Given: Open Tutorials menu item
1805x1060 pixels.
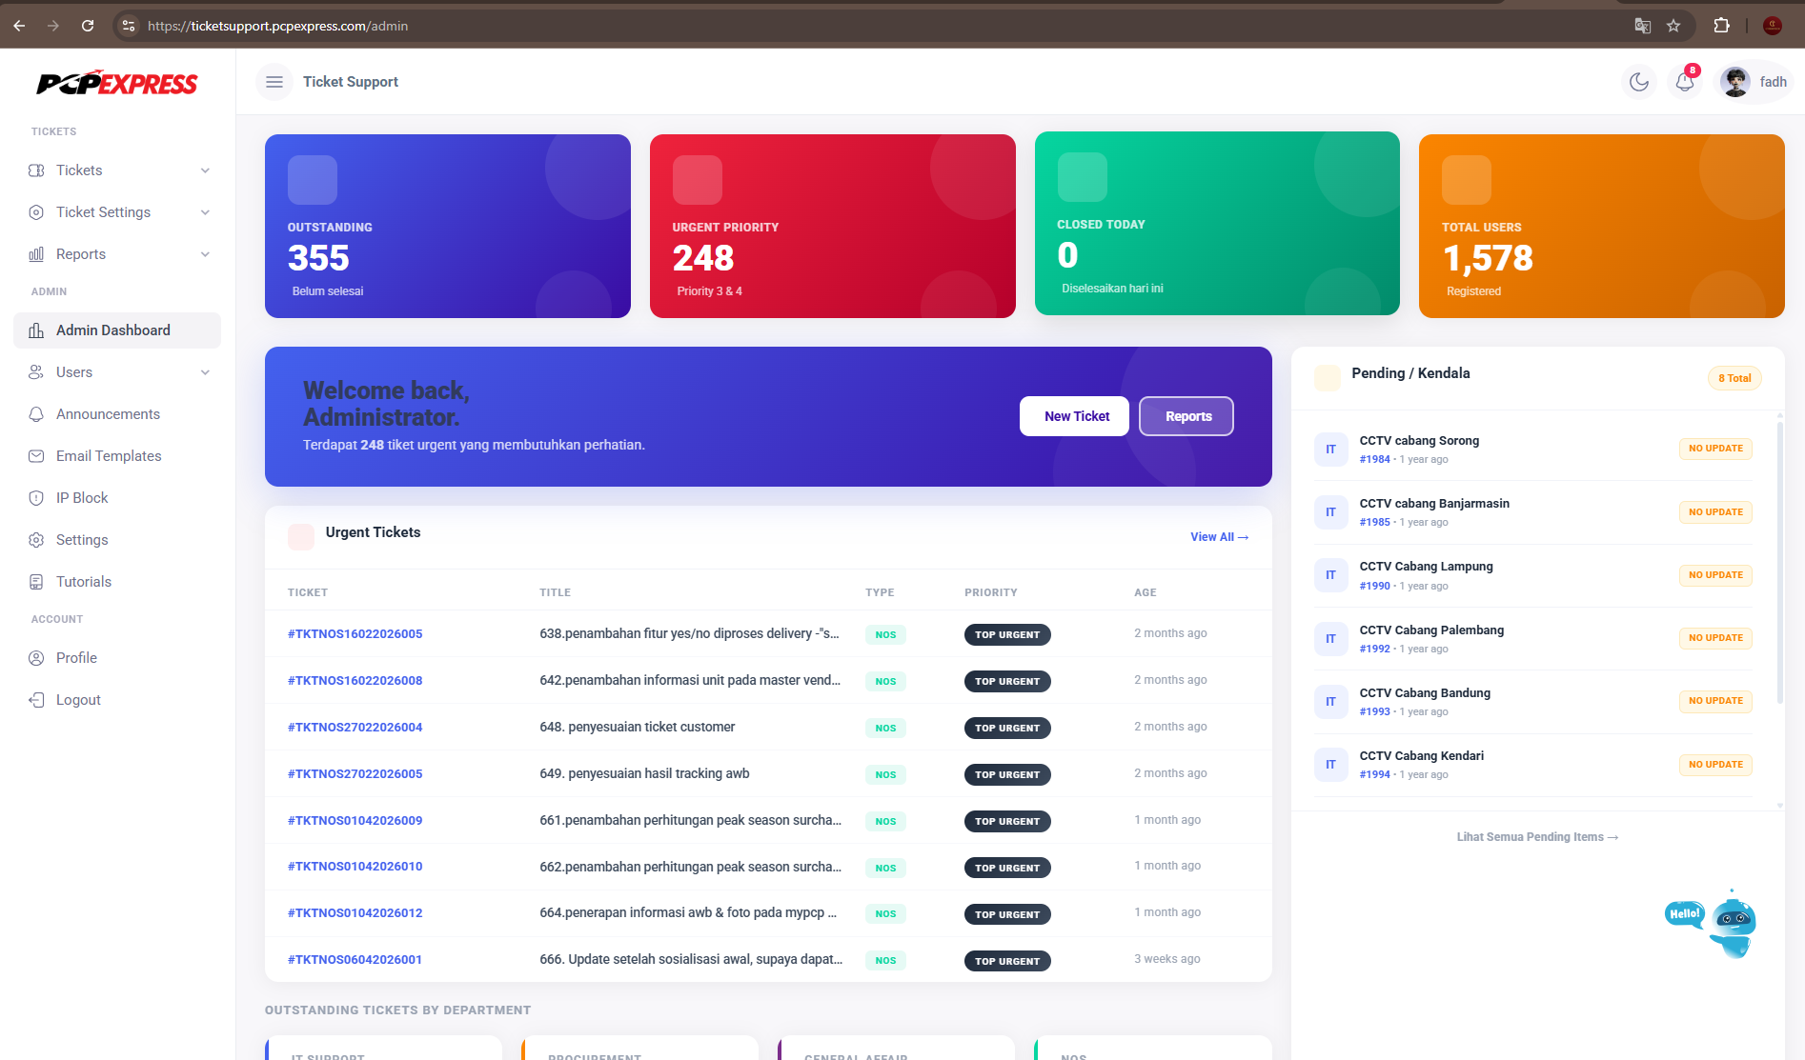Looking at the screenshot, I should [x=117, y=582].
